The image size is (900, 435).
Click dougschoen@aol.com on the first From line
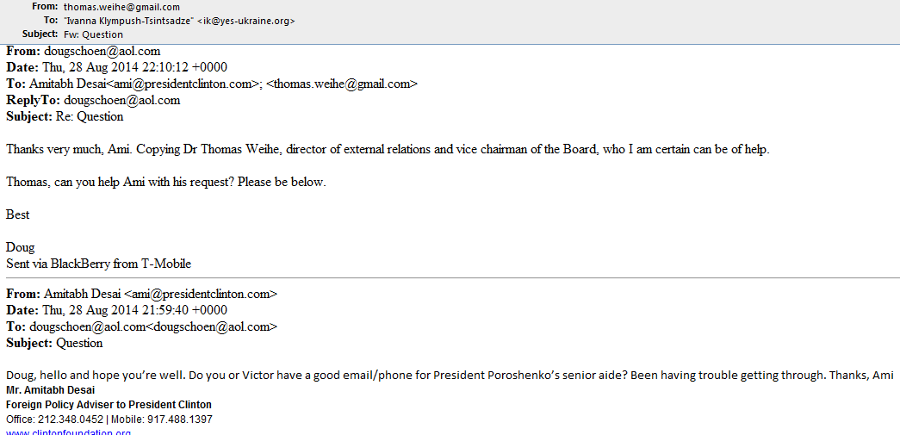(102, 51)
